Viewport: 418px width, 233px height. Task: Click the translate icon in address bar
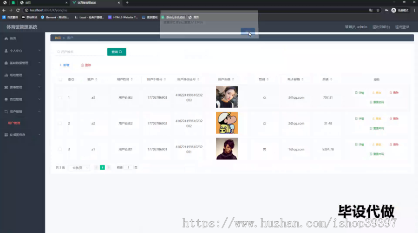click(x=371, y=10)
